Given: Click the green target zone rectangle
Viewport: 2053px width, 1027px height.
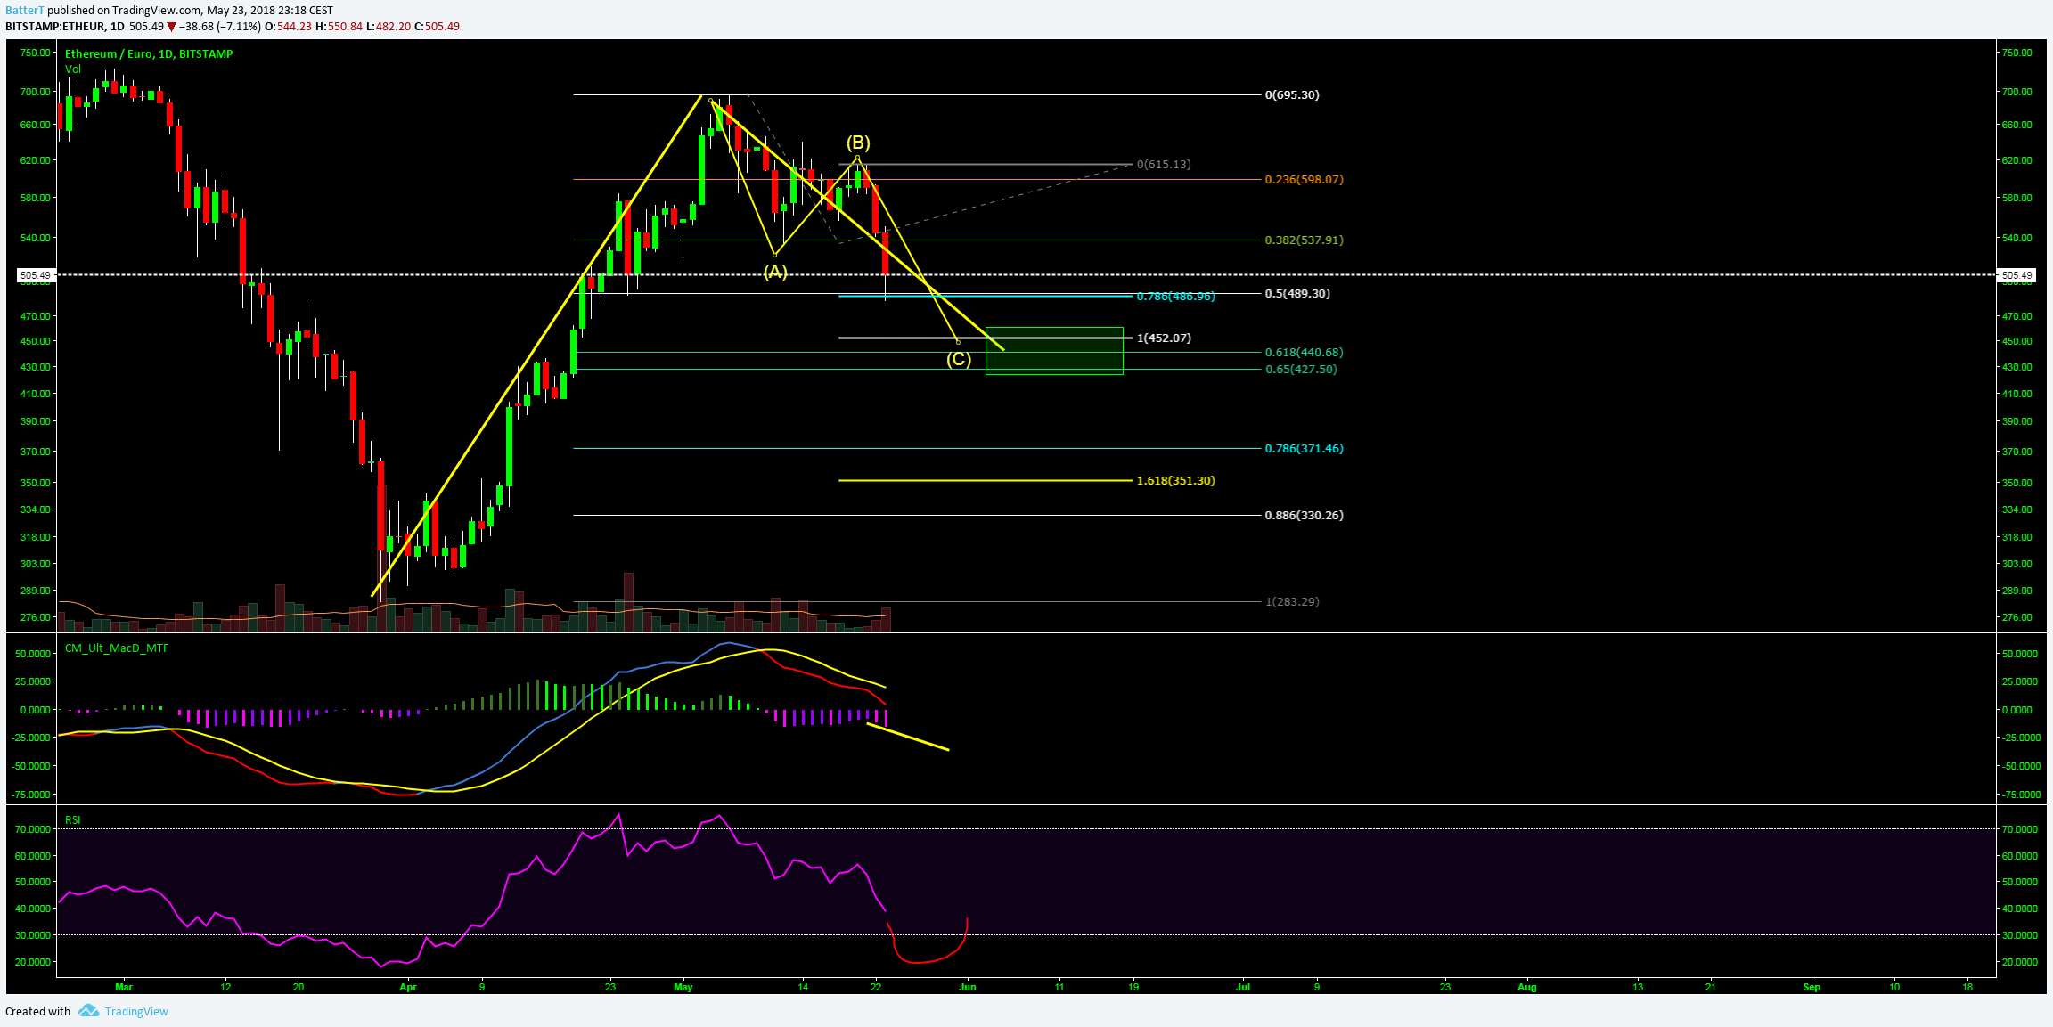Looking at the screenshot, I should click(x=1054, y=351).
